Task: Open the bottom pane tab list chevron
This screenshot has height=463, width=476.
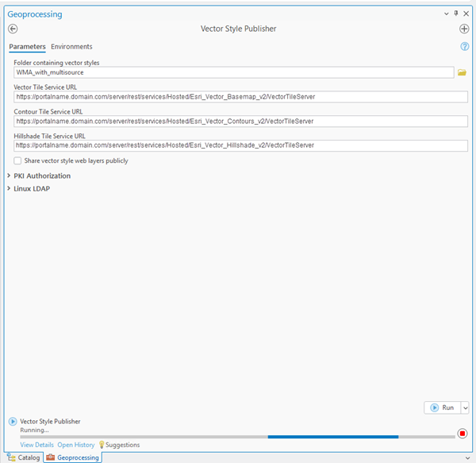Action: click(x=467, y=457)
